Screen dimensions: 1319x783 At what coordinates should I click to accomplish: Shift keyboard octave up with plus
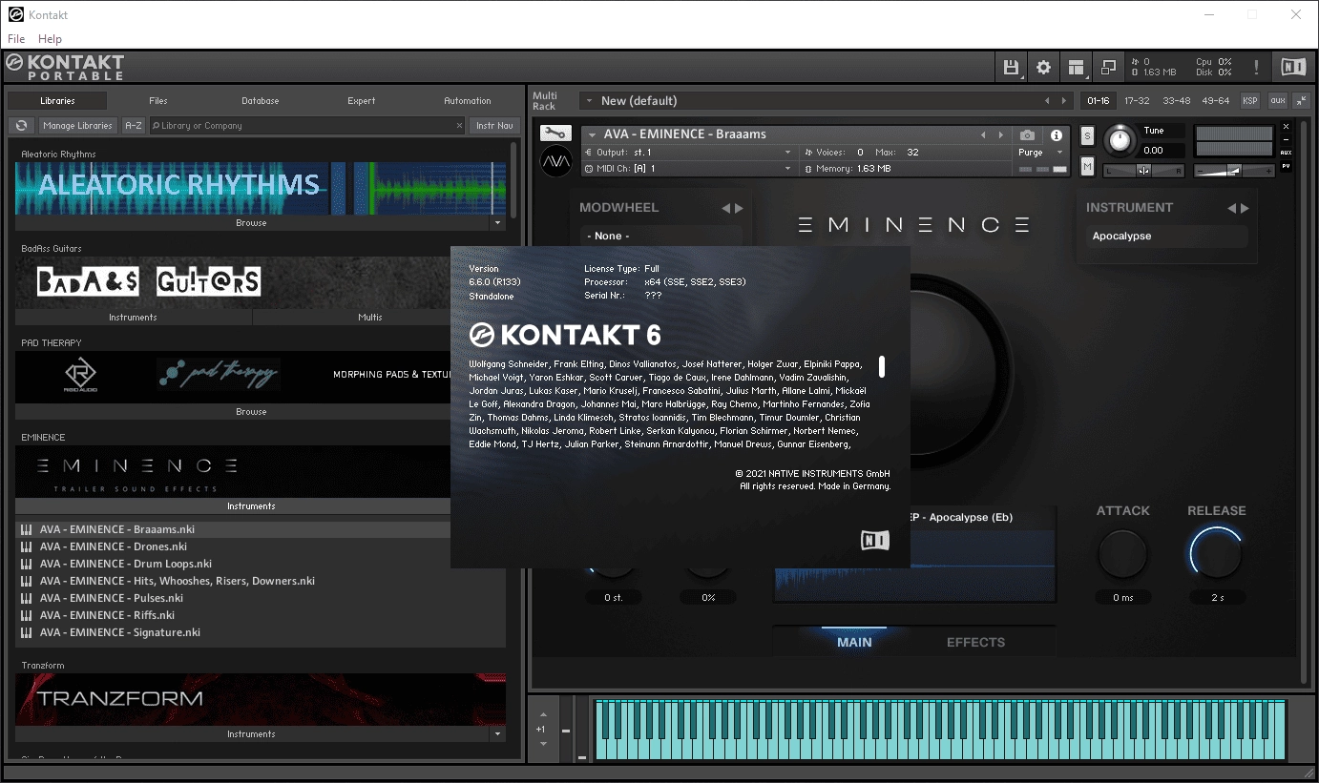click(541, 713)
